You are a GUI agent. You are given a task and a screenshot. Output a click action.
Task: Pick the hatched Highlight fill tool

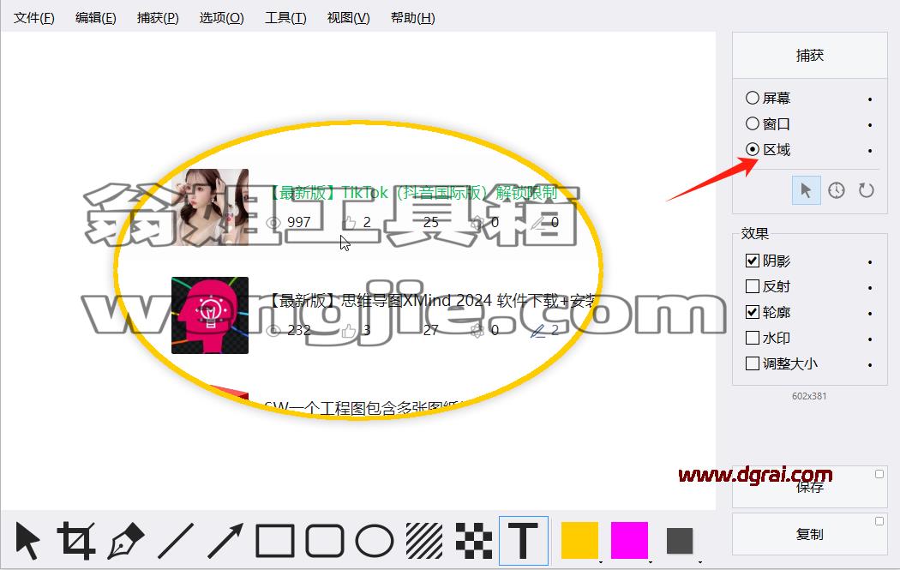(424, 540)
